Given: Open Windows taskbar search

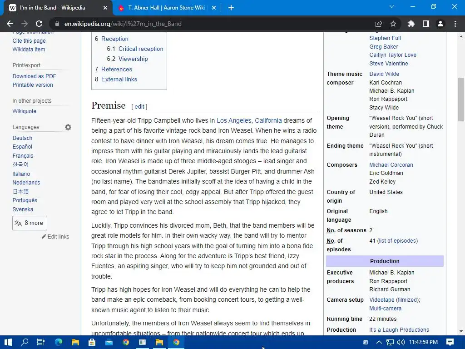Looking at the screenshot, I should pyautogui.click(x=25, y=342).
